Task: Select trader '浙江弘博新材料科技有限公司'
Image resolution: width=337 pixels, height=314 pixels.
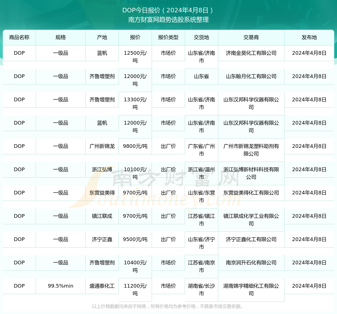Action: tap(251, 173)
